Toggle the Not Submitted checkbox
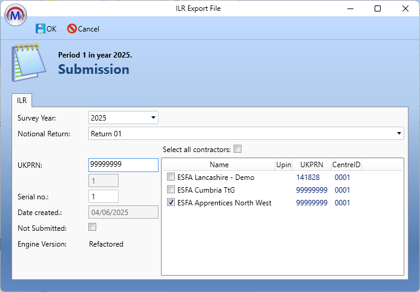 [x=92, y=227]
